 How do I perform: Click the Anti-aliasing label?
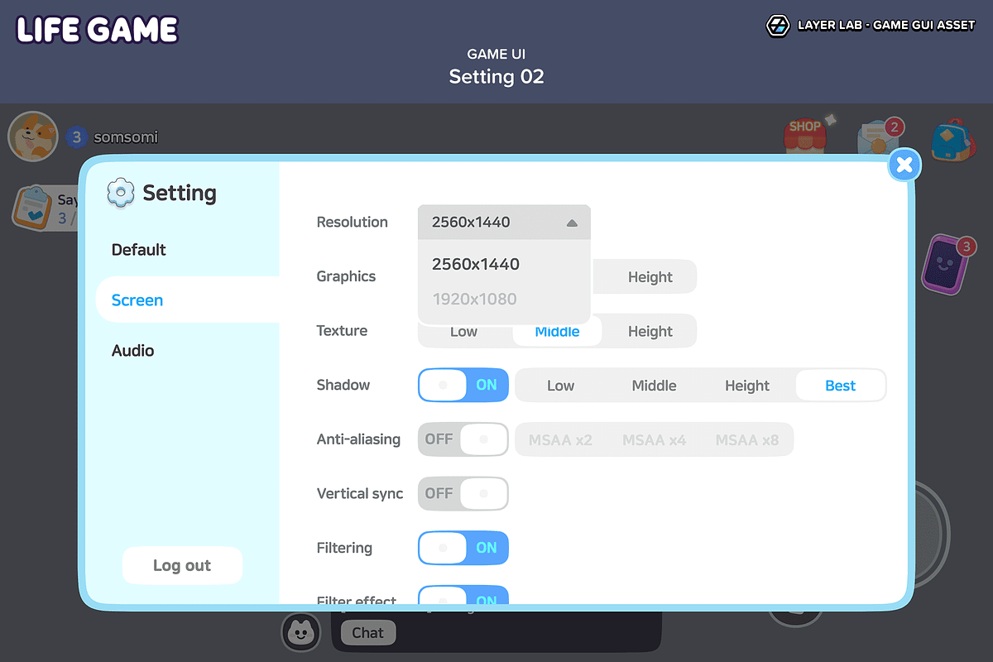tap(358, 439)
